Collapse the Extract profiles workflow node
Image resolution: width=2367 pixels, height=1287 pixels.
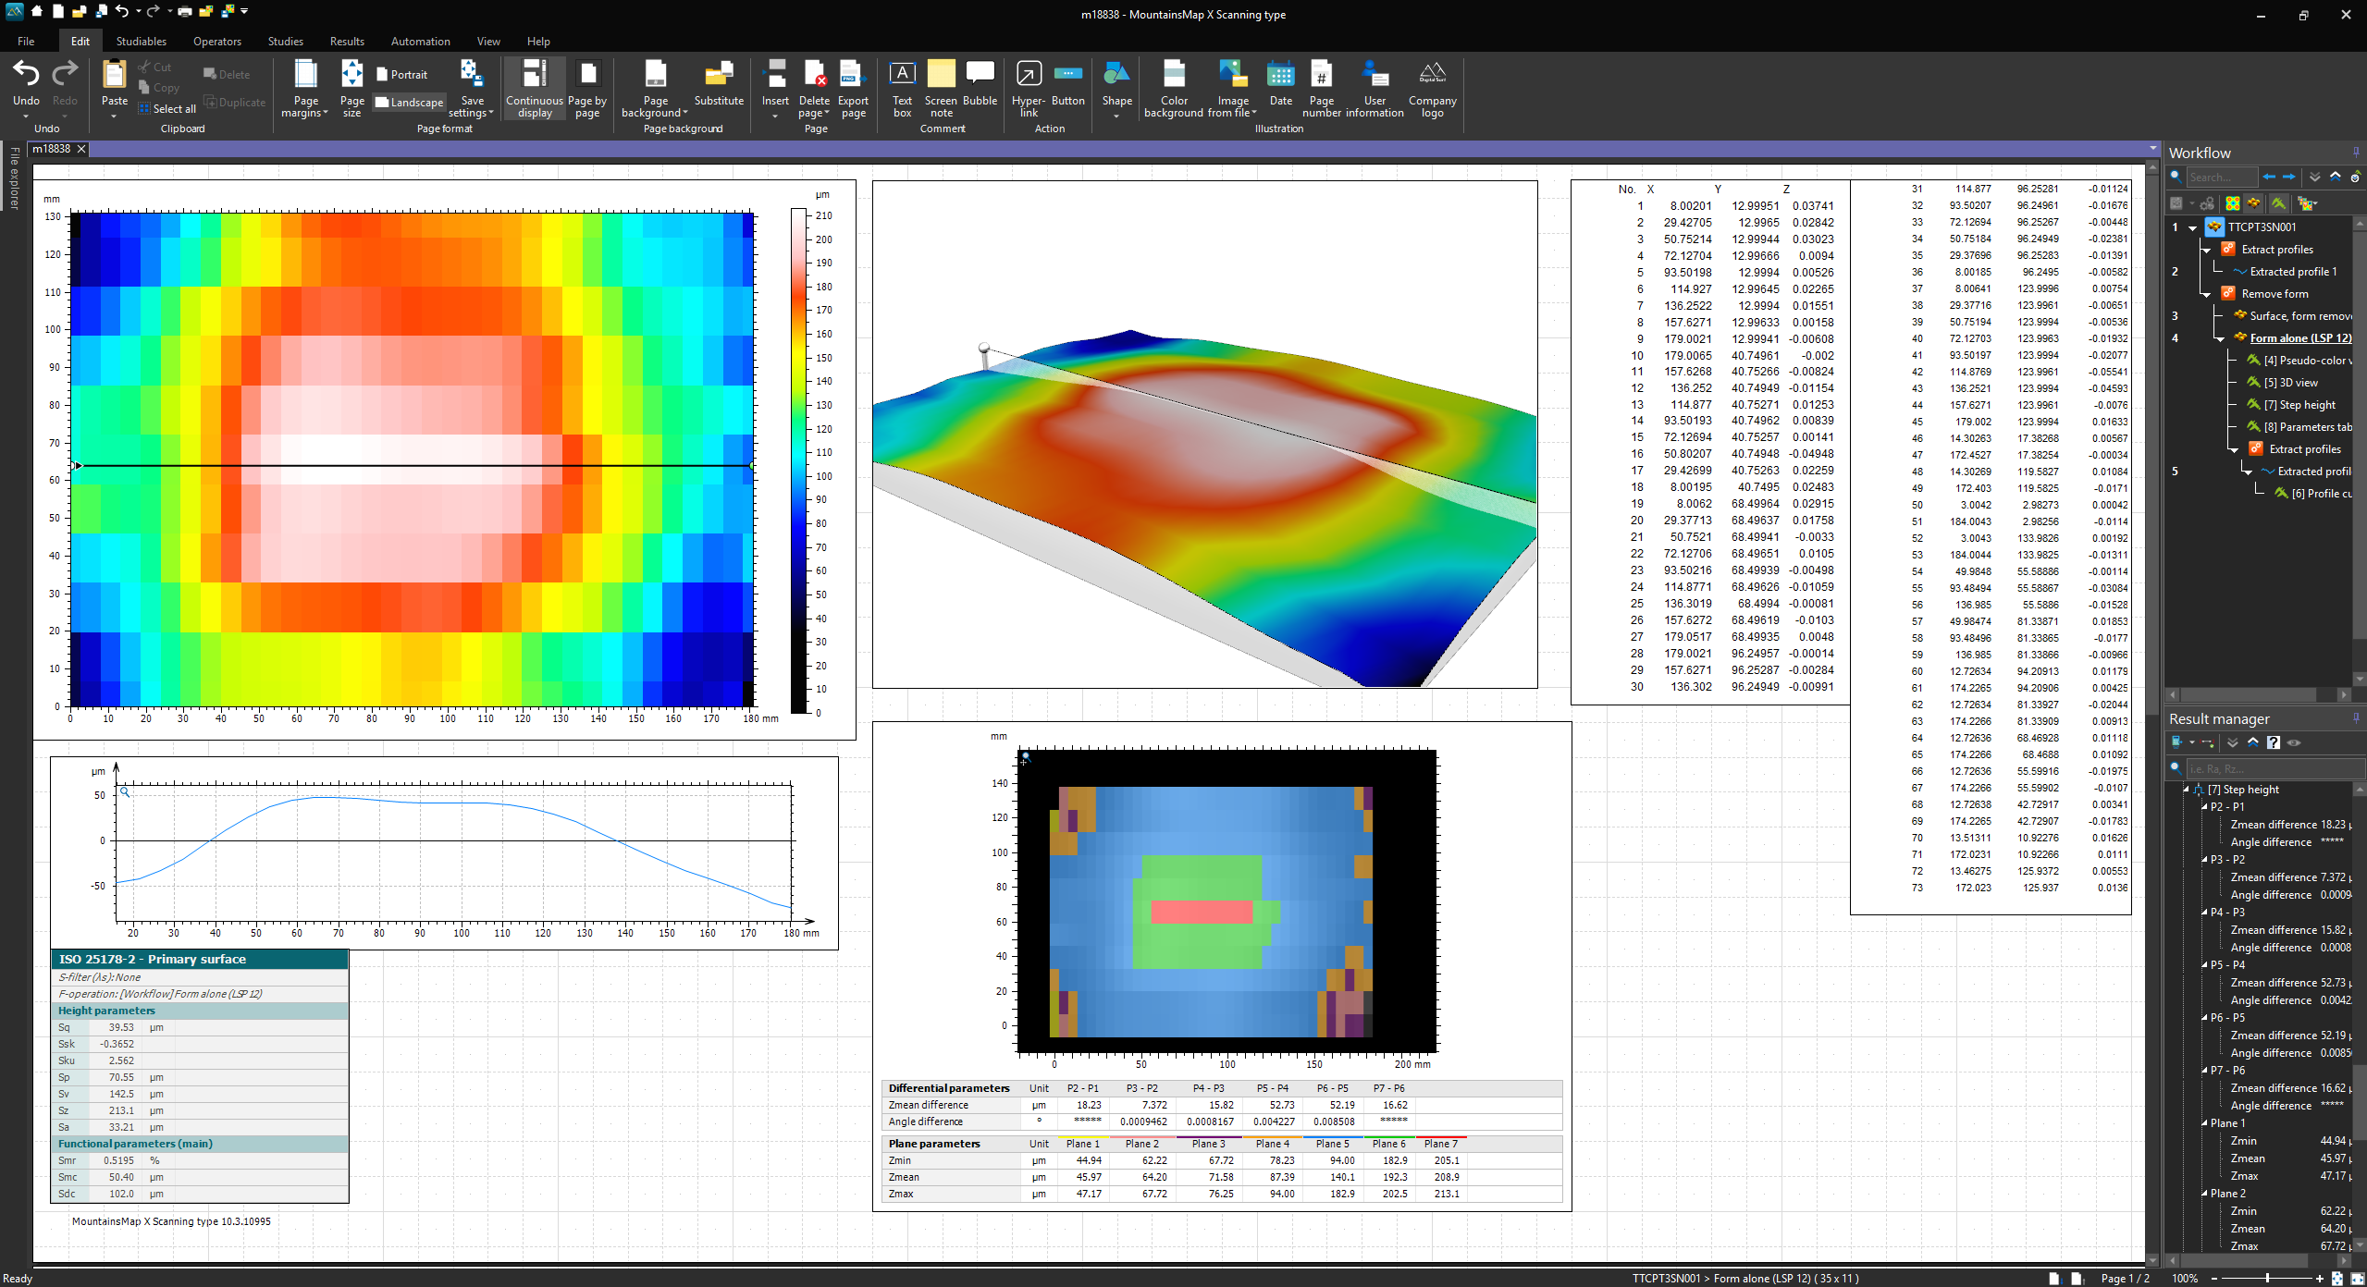click(2206, 249)
